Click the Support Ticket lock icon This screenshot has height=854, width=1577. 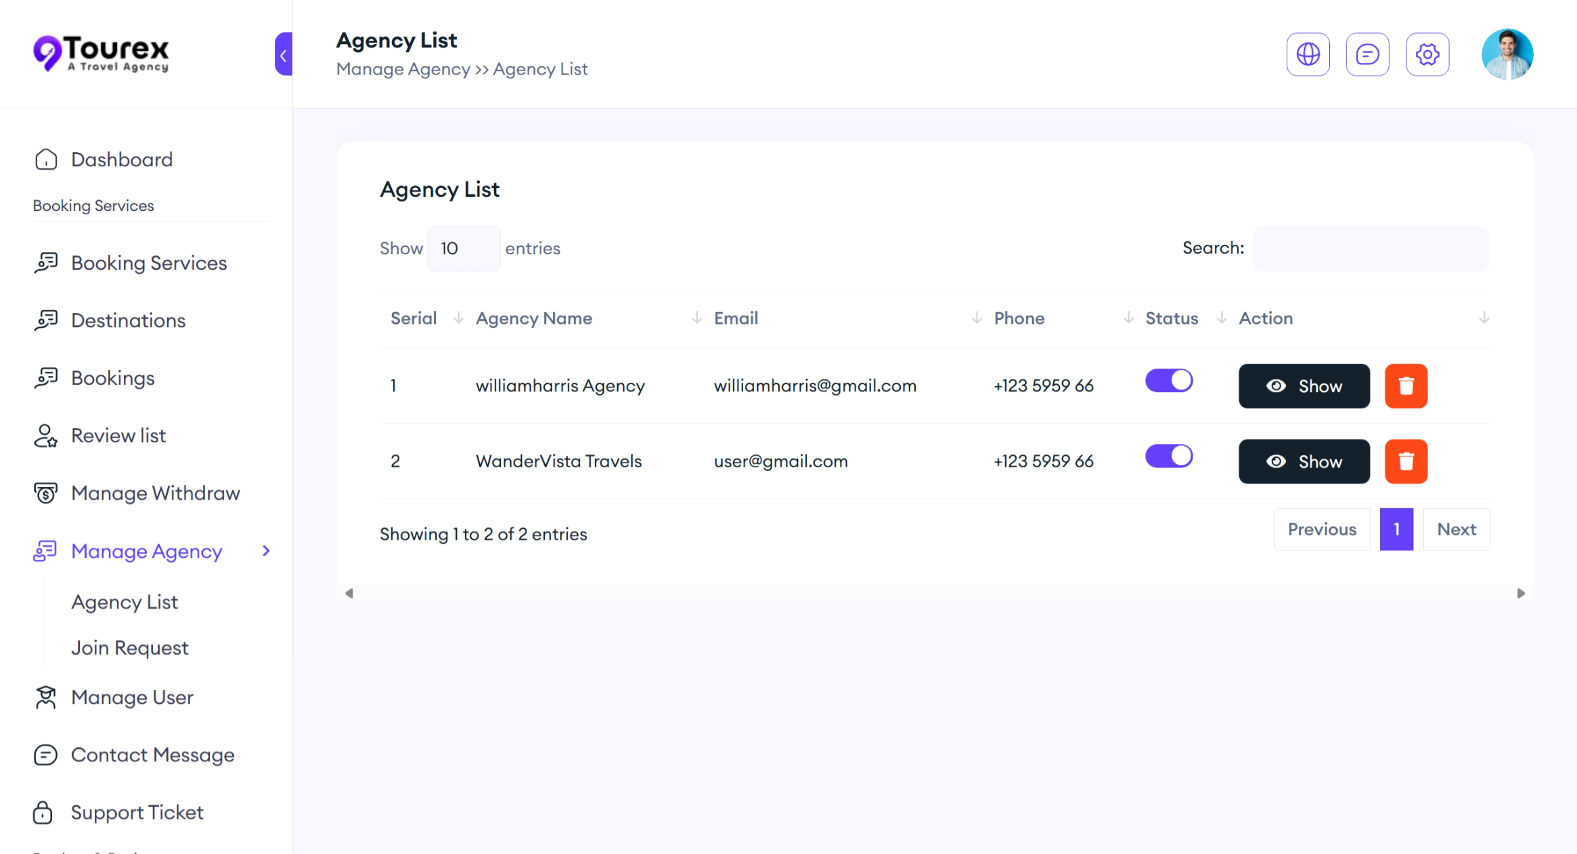[x=43, y=812]
